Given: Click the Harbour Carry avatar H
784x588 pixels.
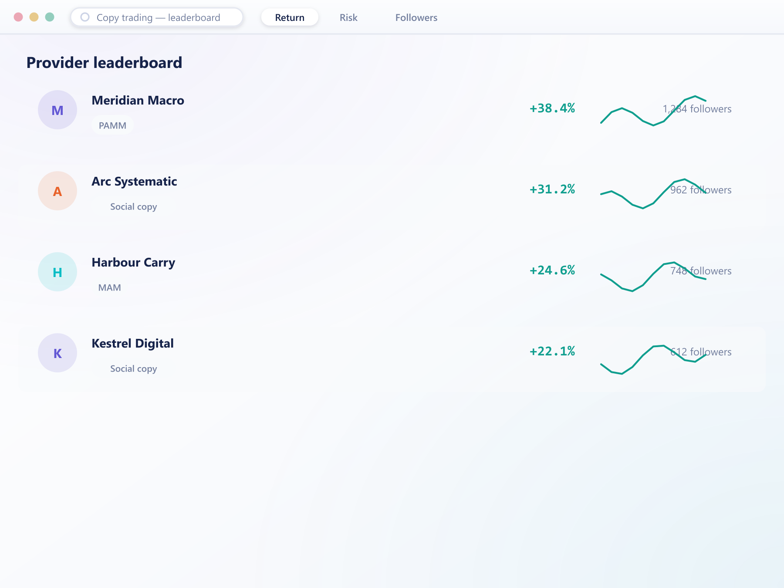Looking at the screenshot, I should tap(57, 272).
